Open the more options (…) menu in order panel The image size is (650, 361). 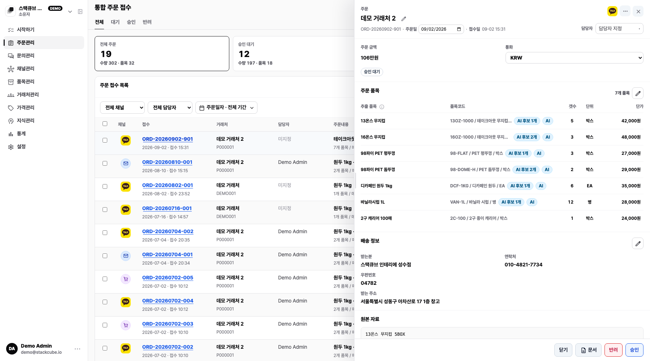tap(625, 11)
